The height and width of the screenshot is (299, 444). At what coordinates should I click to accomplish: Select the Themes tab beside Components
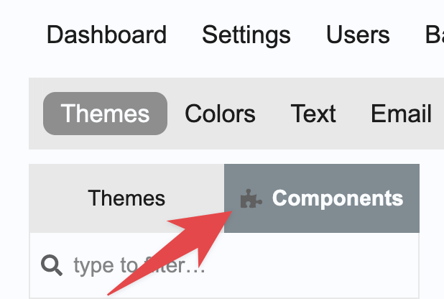tap(126, 198)
